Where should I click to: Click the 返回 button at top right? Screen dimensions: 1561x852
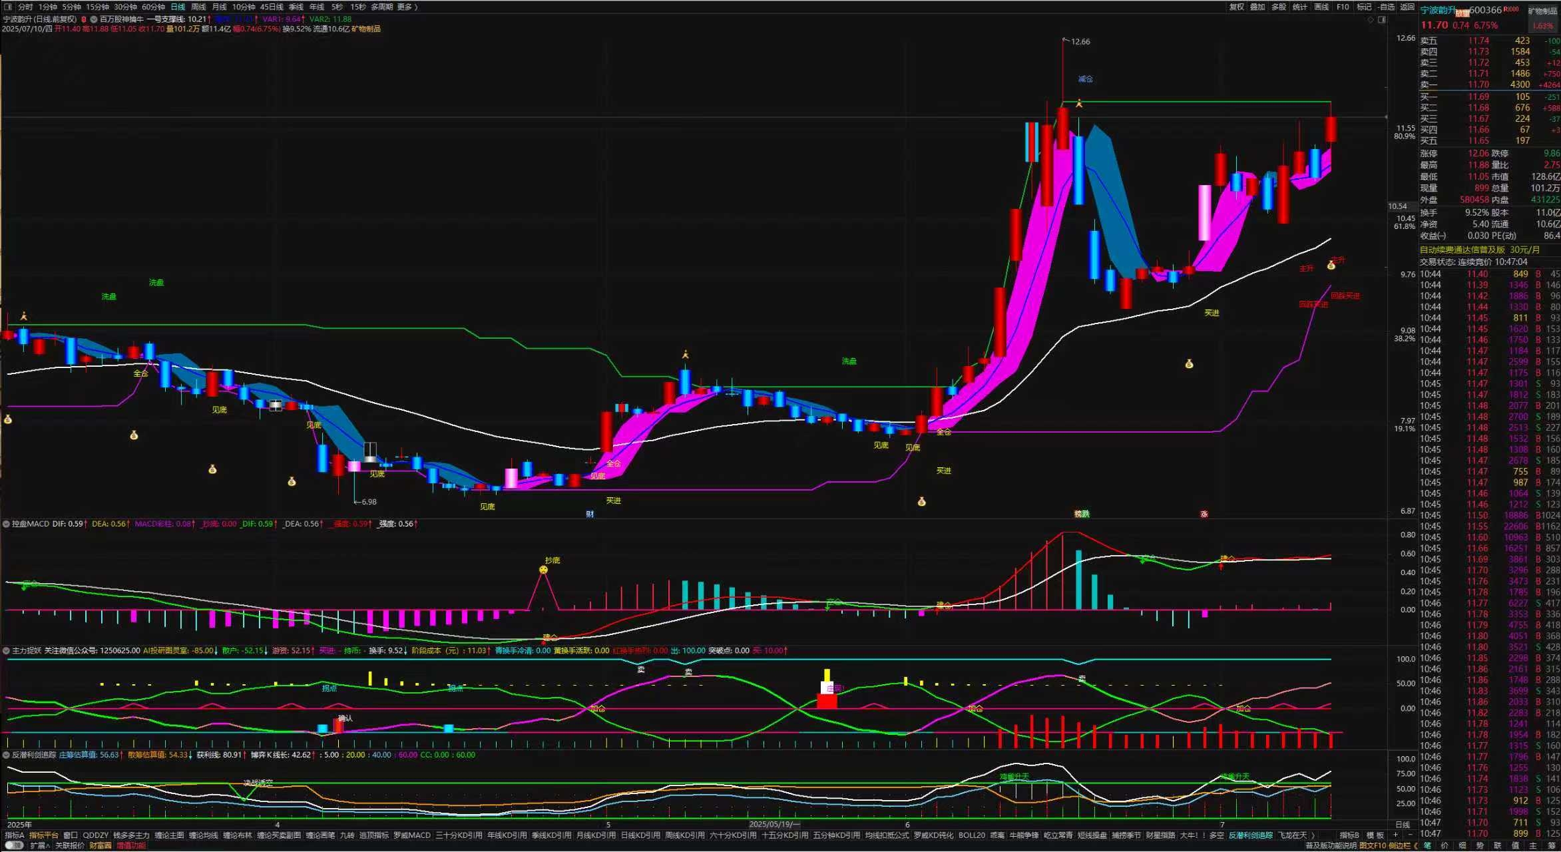(1407, 7)
